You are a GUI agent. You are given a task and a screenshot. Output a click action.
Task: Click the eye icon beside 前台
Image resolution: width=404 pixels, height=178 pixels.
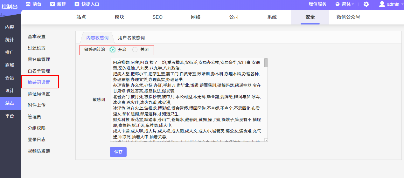pos(28,4)
